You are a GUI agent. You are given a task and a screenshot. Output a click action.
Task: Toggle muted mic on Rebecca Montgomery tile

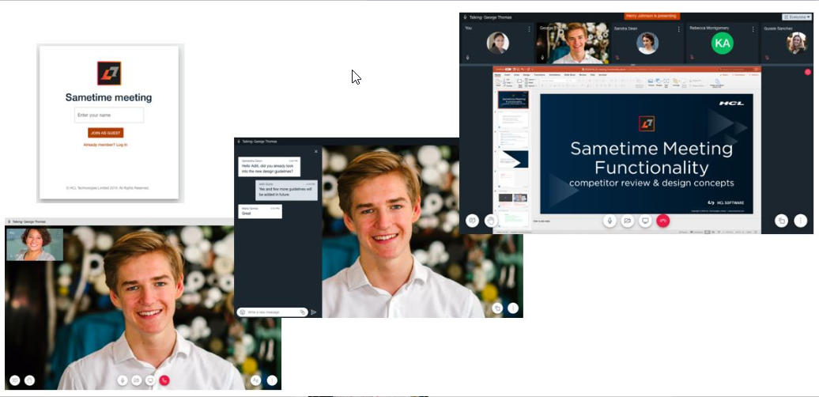(x=692, y=58)
